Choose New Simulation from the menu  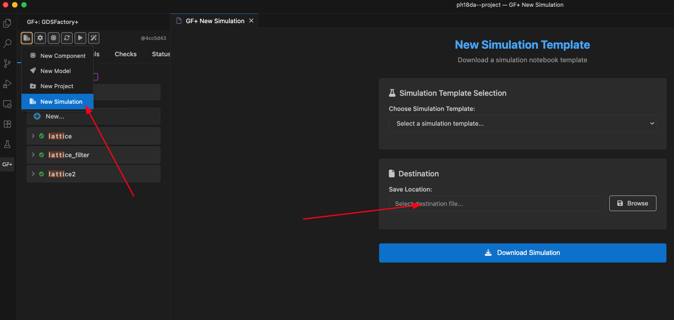(x=57, y=102)
